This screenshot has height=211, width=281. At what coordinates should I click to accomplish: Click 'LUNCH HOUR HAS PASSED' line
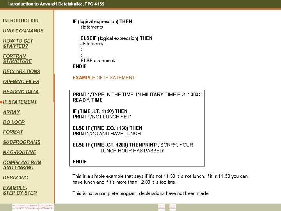(x=132, y=150)
